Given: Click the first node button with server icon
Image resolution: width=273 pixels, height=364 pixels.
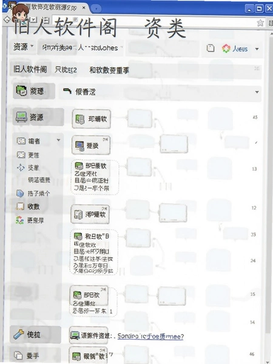Looking at the screenshot, I should click(91, 119).
